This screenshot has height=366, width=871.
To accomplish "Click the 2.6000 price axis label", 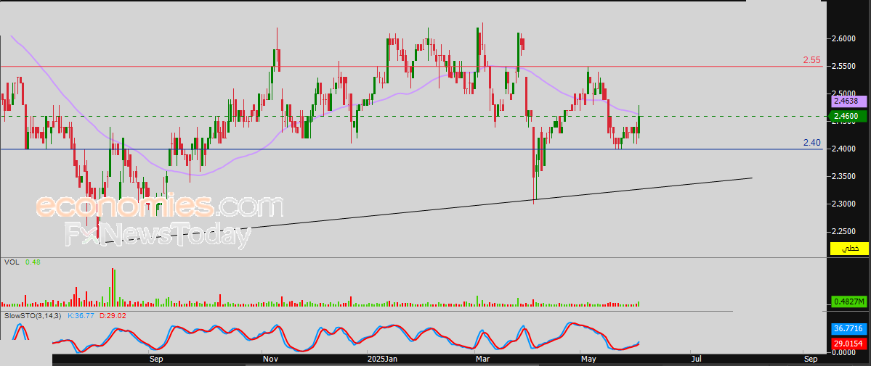I will (x=843, y=38).
